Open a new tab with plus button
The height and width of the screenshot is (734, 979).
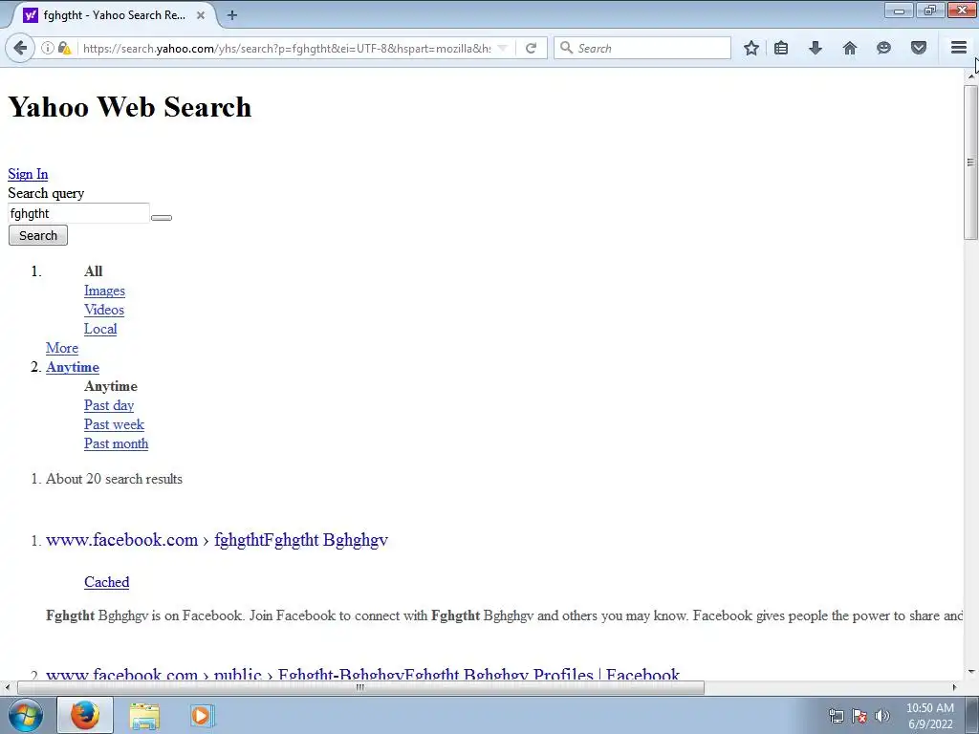232,15
